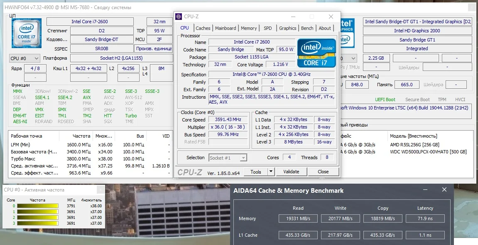Viewport: 478px width, 245px height.
Task: Click the Threads count field in CPU-Z
Action: coord(327,158)
